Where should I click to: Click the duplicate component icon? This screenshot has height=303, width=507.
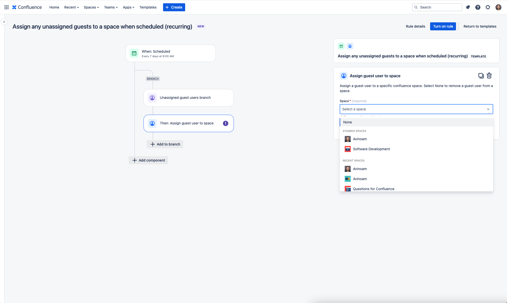coord(481,75)
